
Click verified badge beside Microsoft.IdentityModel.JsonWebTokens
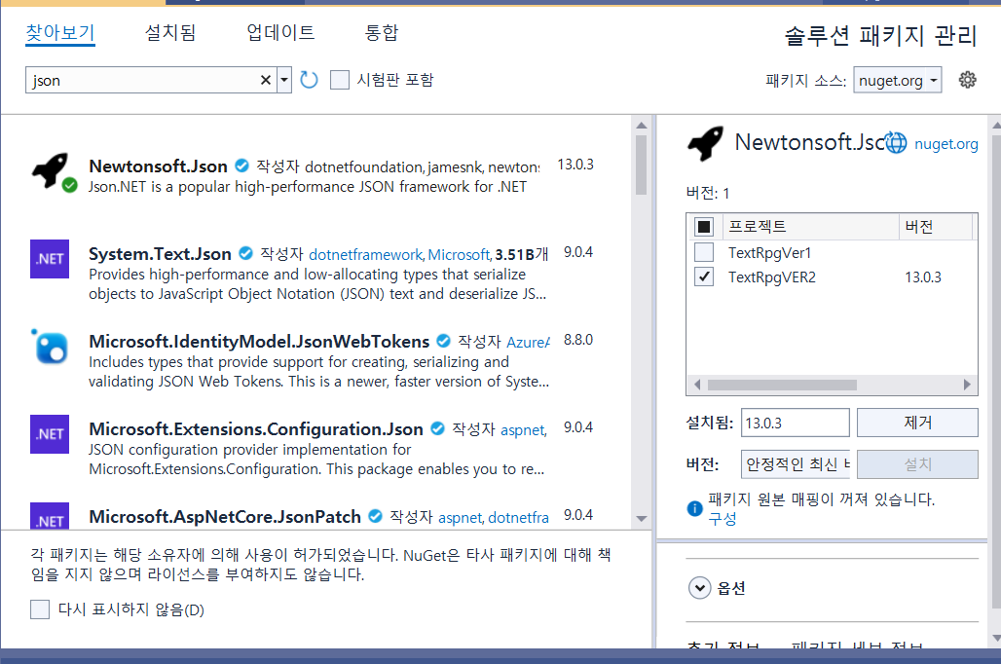click(444, 341)
